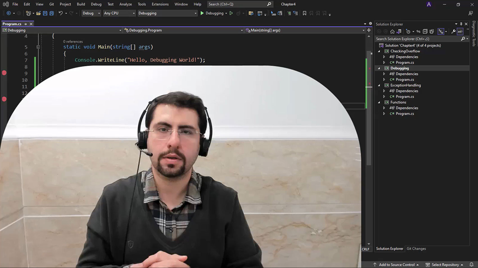Click the Switch Views icon in Solution Explorer
Viewport: 478px width, 268px height.
tap(399, 31)
